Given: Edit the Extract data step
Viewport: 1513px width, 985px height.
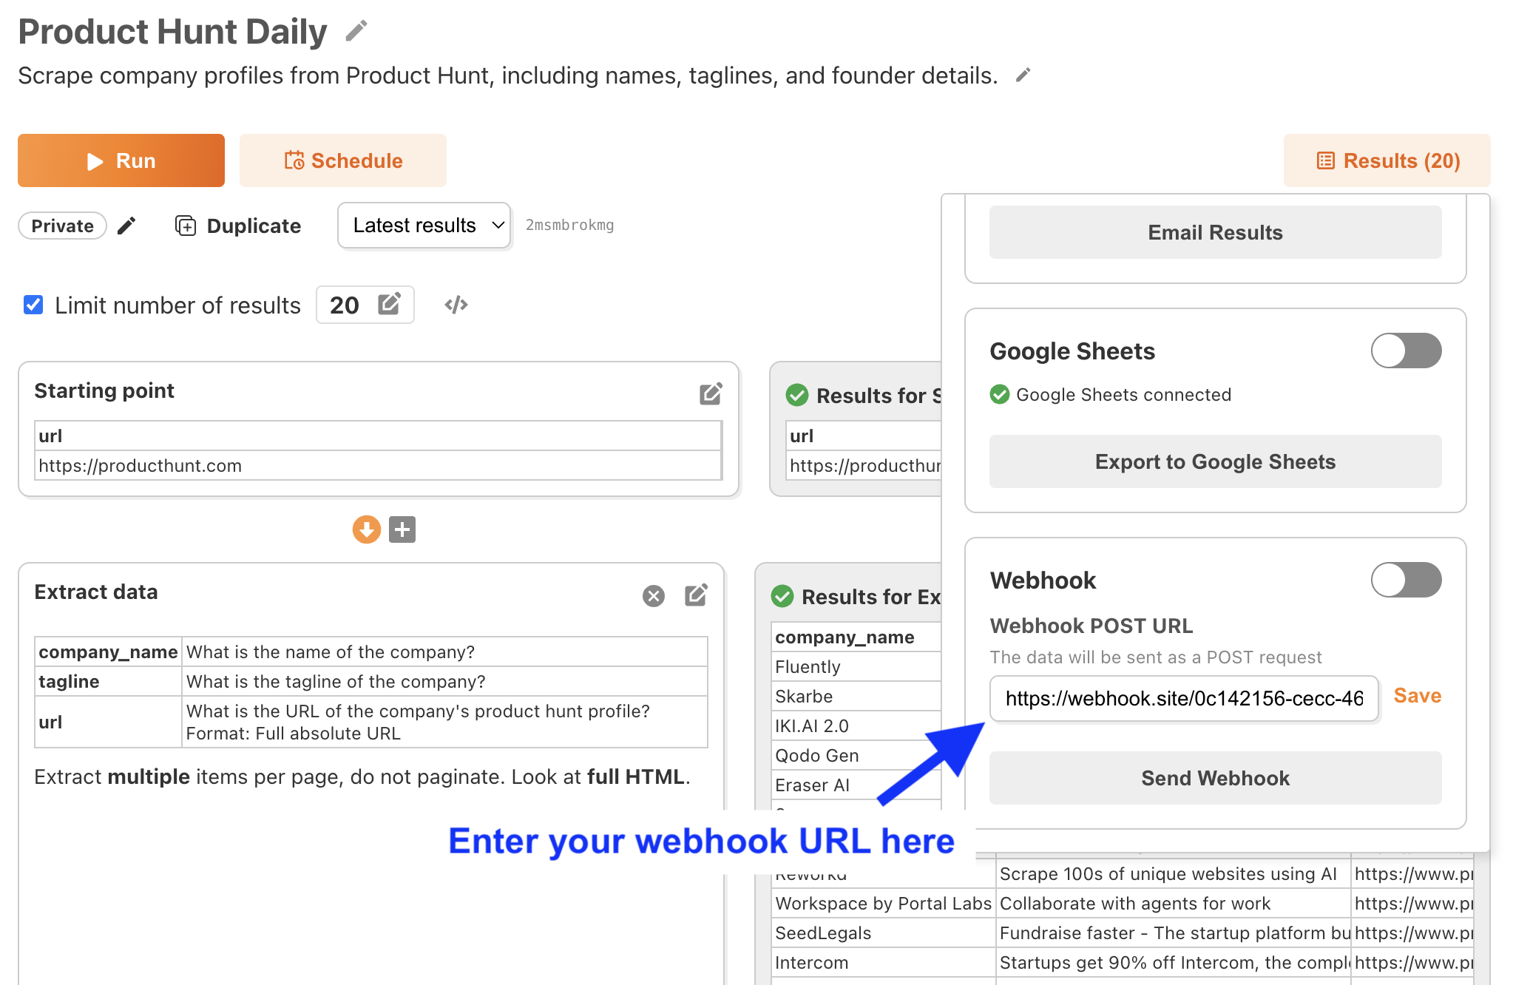Looking at the screenshot, I should [x=696, y=595].
